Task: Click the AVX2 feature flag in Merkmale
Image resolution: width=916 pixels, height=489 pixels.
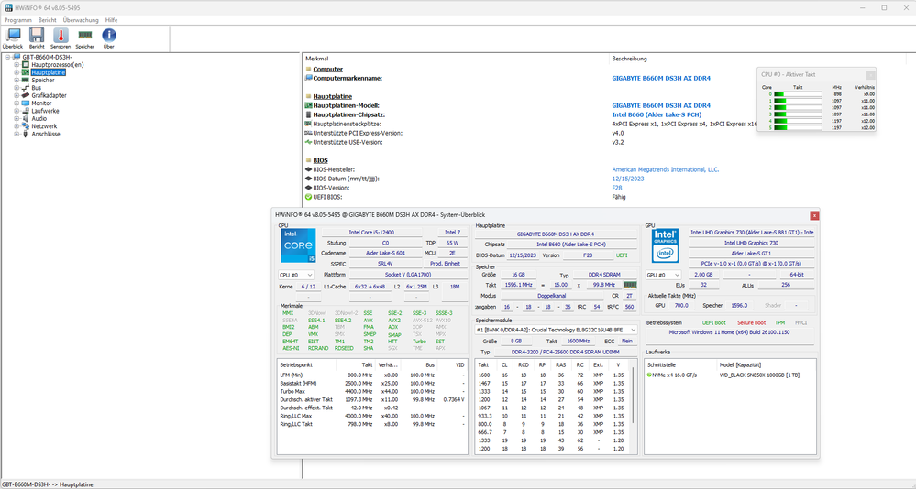Action: tap(394, 321)
